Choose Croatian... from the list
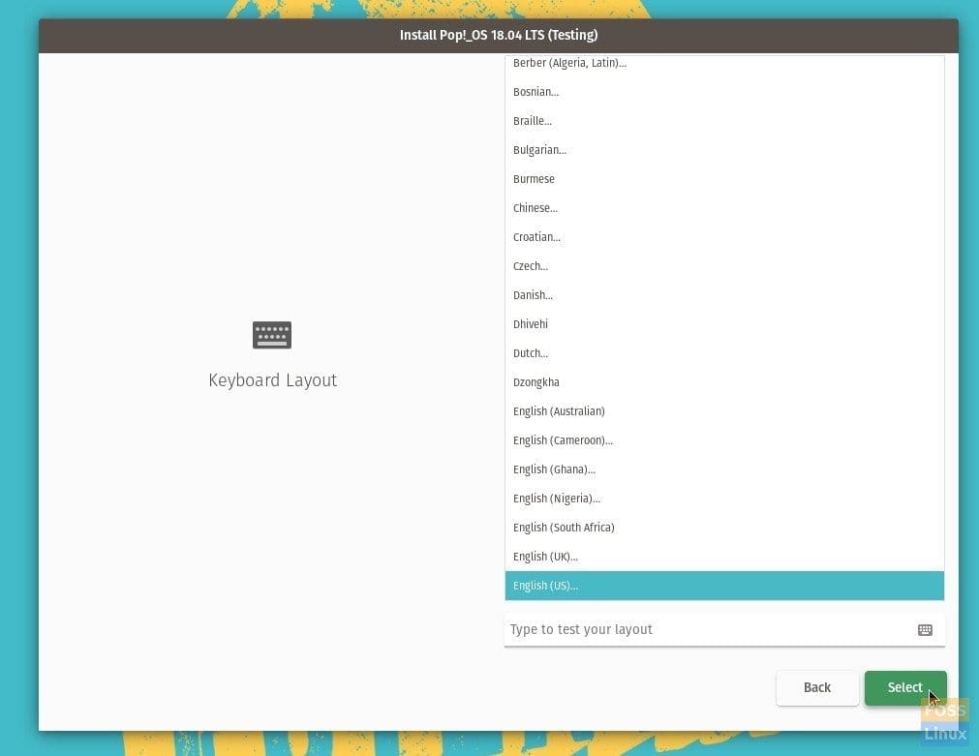Image resolution: width=979 pixels, height=756 pixels. coord(724,237)
